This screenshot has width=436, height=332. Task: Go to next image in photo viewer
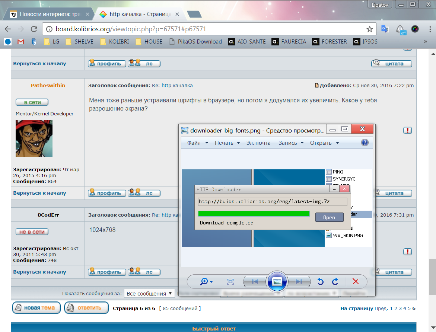click(x=298, y=282)
